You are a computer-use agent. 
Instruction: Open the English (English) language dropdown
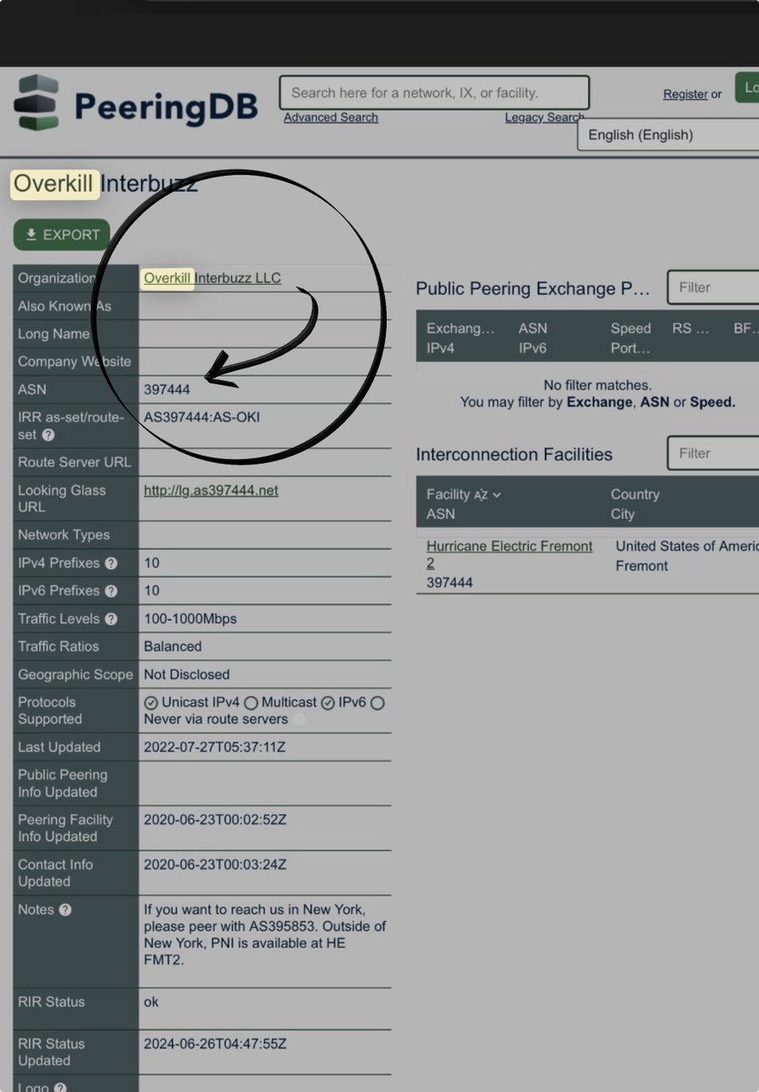point(668,135)
